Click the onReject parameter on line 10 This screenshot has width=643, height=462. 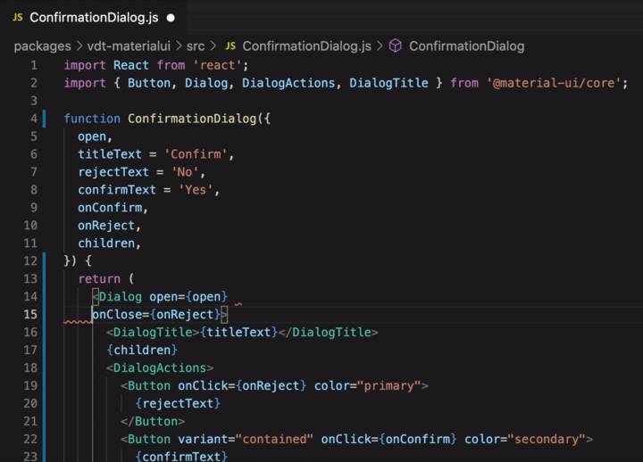coord(105,226)
